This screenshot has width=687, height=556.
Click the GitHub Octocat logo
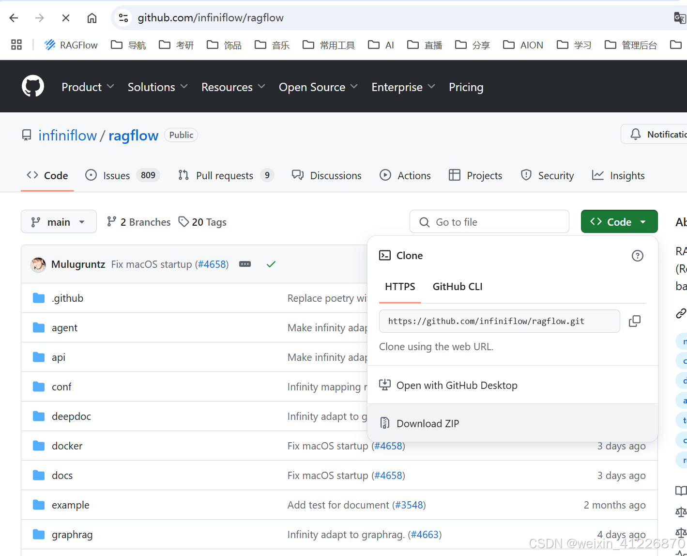point(33,86)
